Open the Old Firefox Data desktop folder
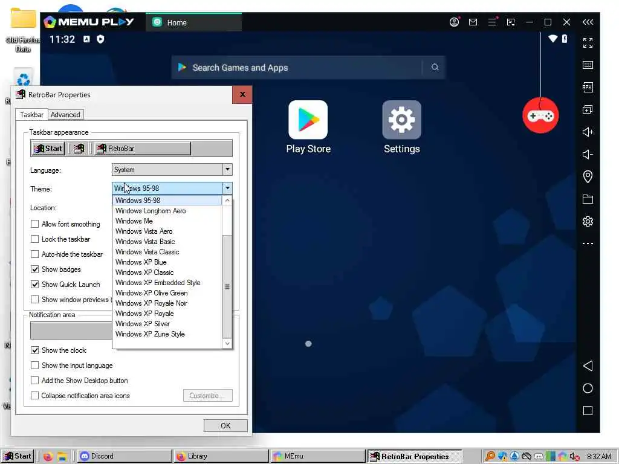This screenshot has width=619, height=464. coord(23,31)
